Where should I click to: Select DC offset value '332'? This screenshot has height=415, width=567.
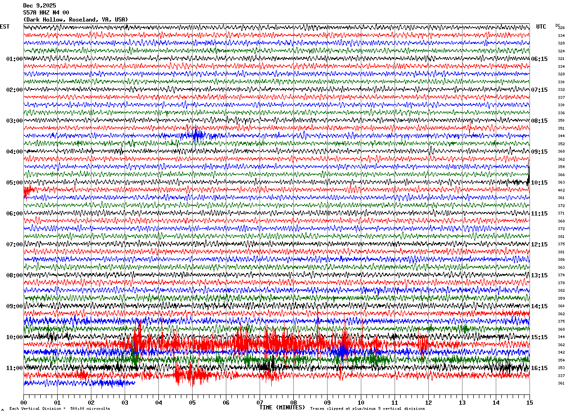click(x=561, y=90)
